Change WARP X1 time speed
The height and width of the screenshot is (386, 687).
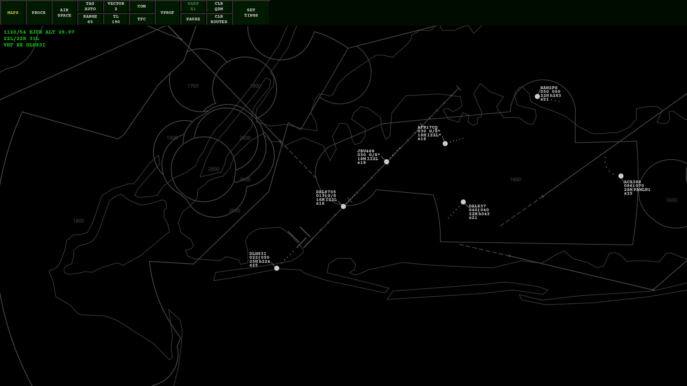(x=193, y=6)
